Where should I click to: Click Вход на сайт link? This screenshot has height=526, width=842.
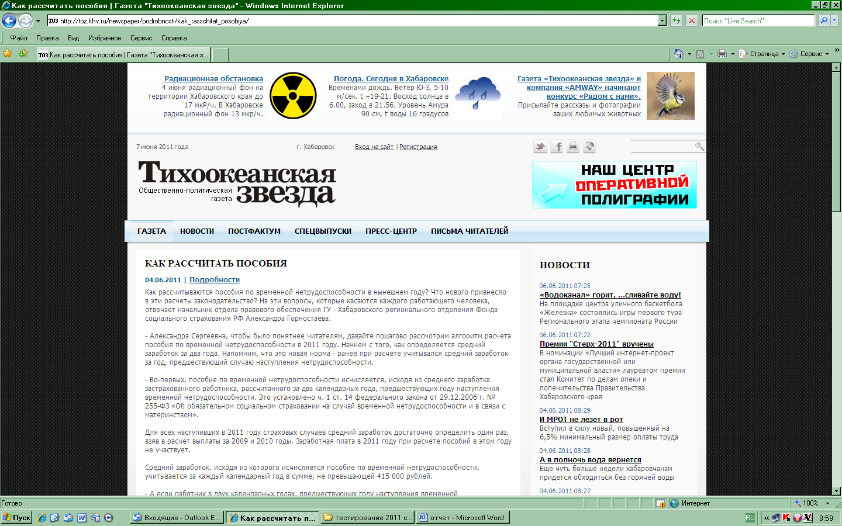pos(374,147)
